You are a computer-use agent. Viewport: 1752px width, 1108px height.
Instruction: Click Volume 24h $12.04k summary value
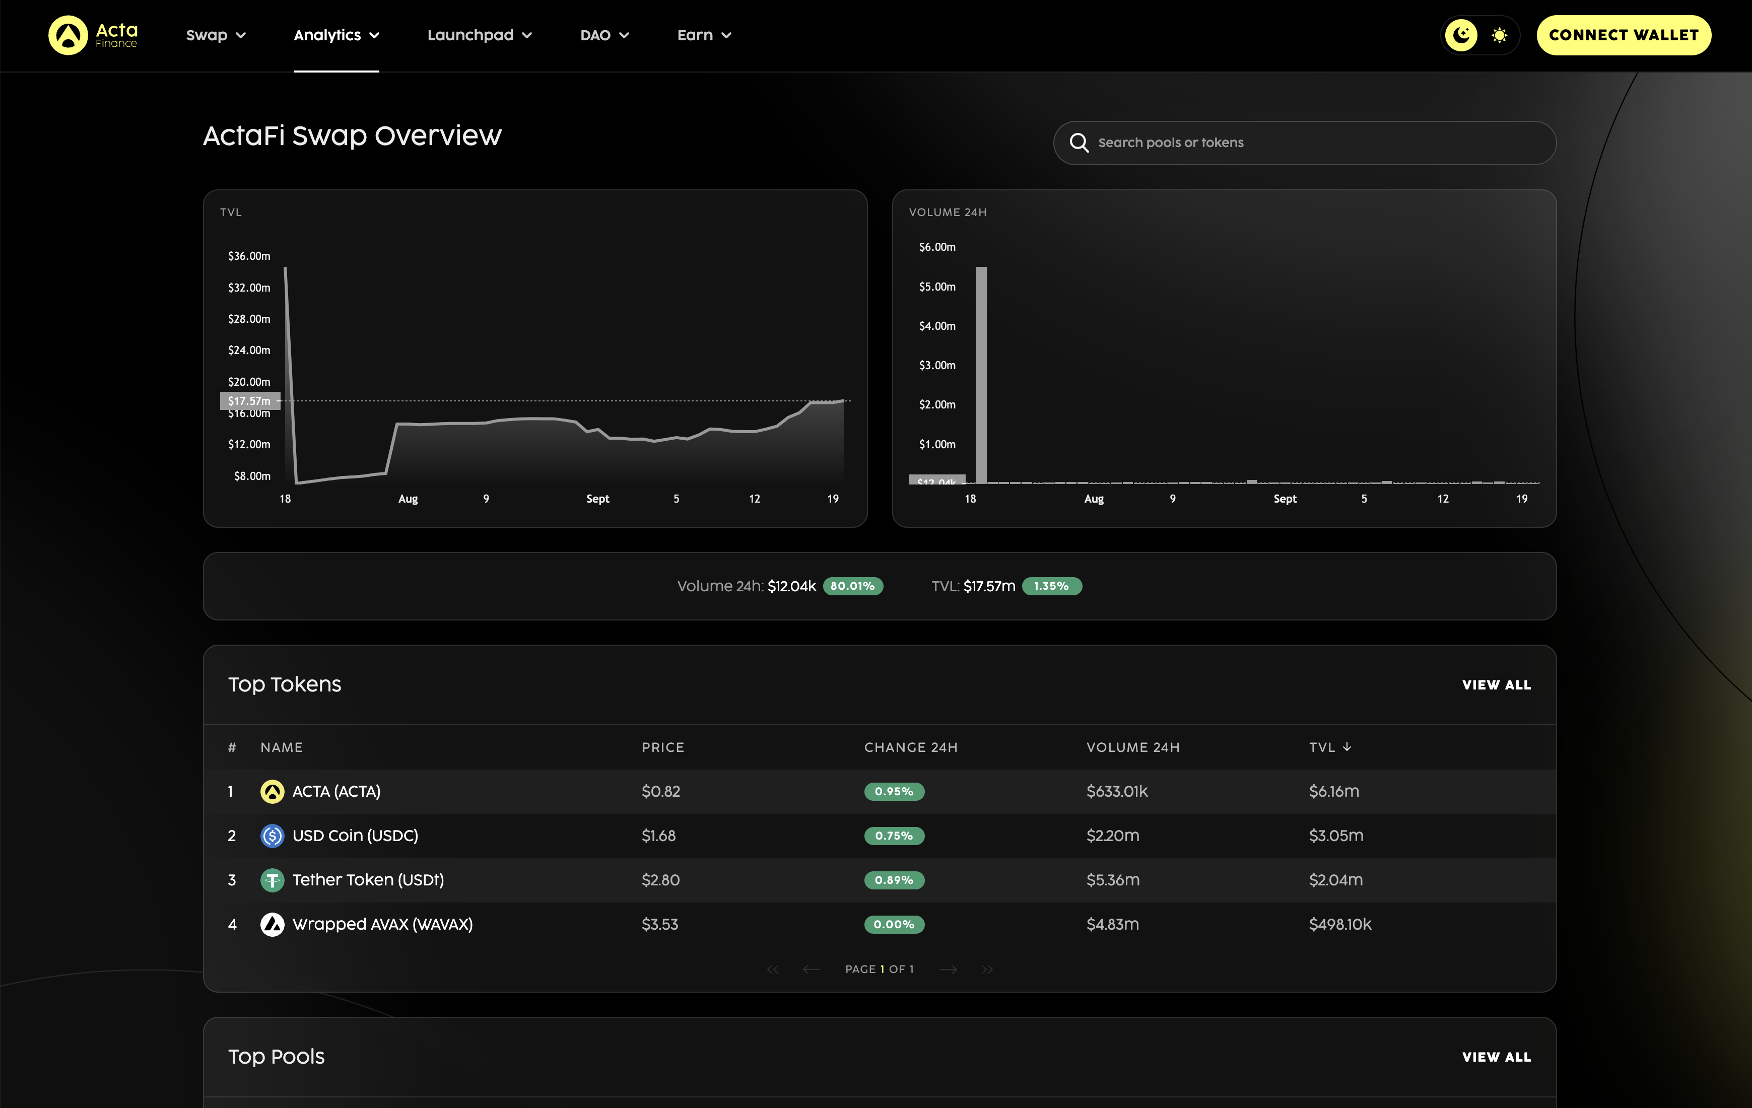pyautogui.click(x=791, y=586)
